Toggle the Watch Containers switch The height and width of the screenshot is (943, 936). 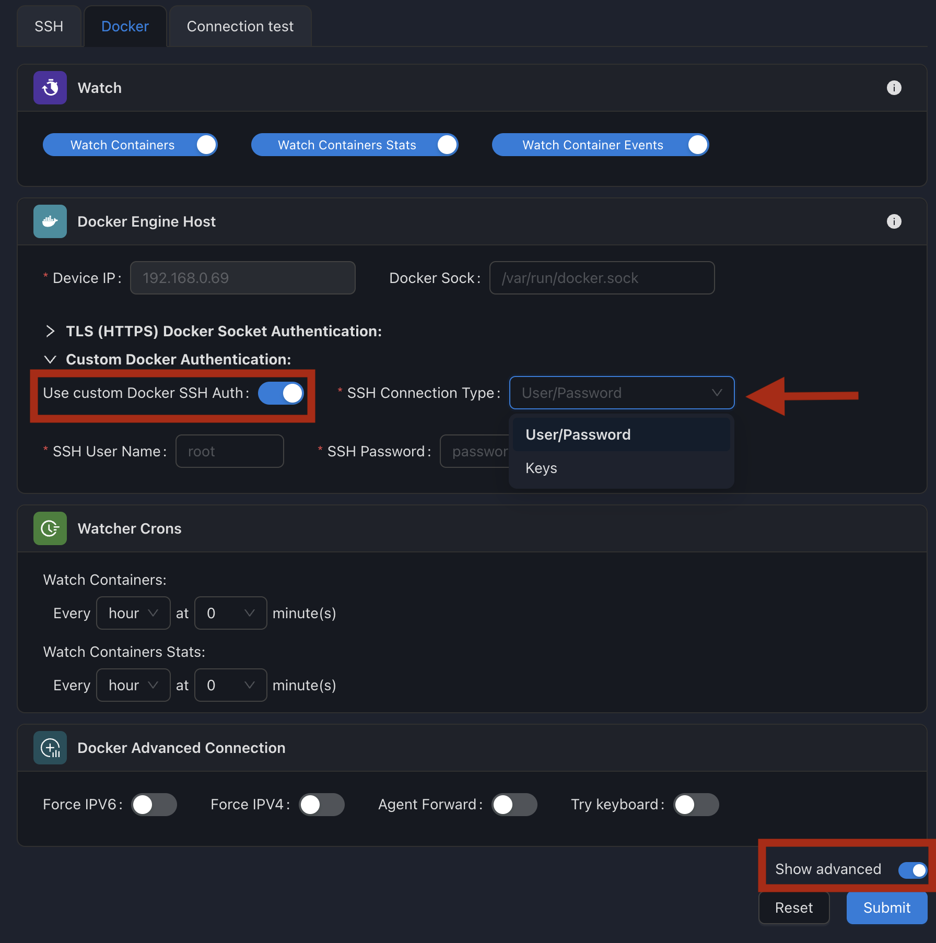point(130,145)
